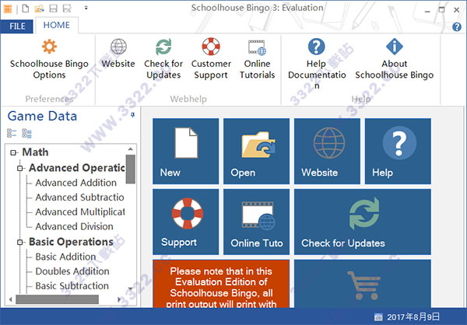Open Help Documentation in the ribbon

(x=317, y=64)
